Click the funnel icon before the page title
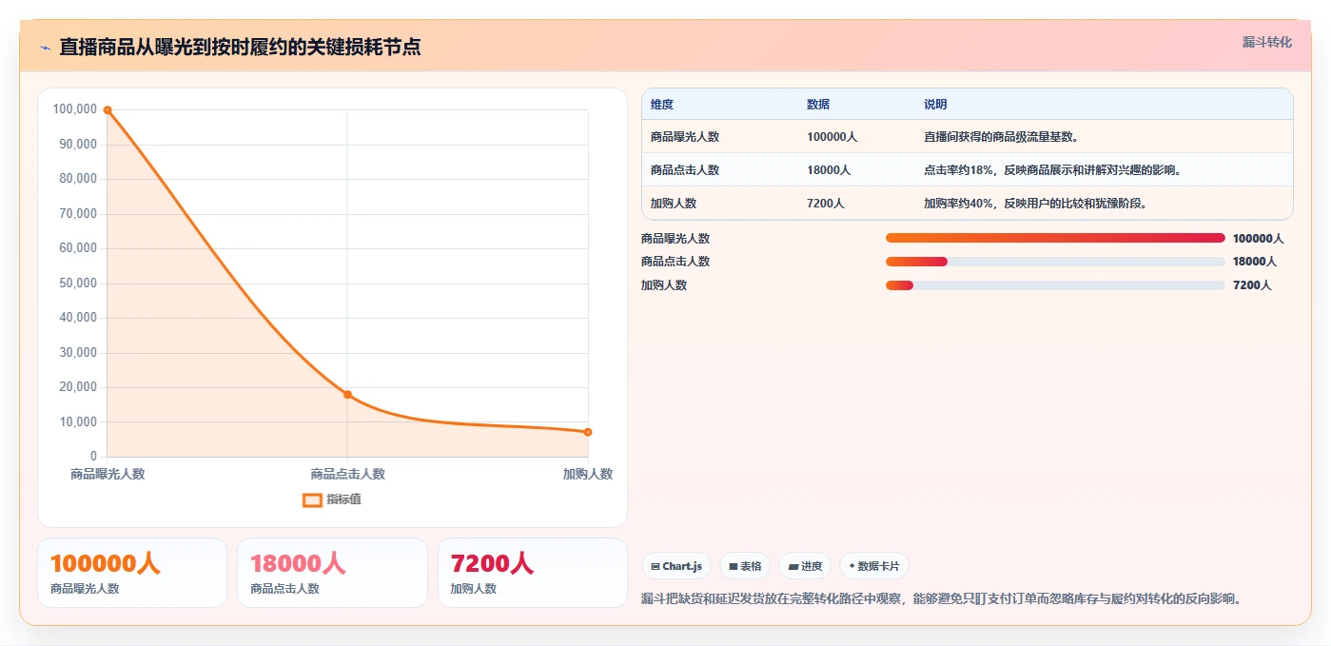This screenshot has width=1331, height=646. pos(45,48)
